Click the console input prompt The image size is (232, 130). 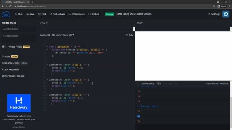point(183,127)
